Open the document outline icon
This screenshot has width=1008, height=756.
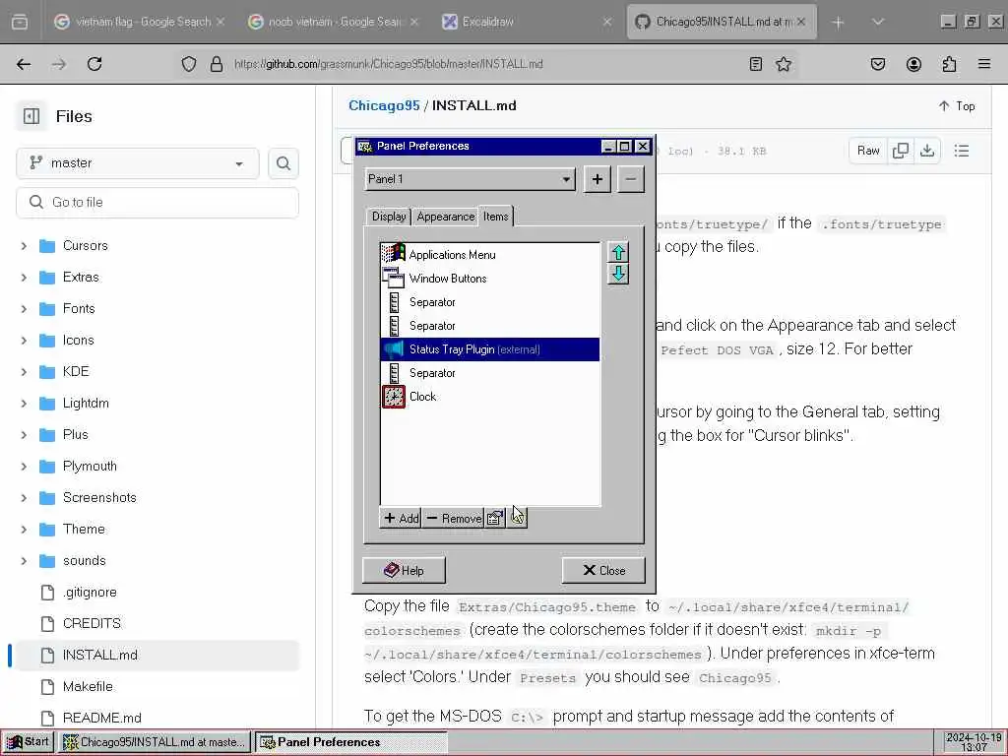click(x=962, y=151)
